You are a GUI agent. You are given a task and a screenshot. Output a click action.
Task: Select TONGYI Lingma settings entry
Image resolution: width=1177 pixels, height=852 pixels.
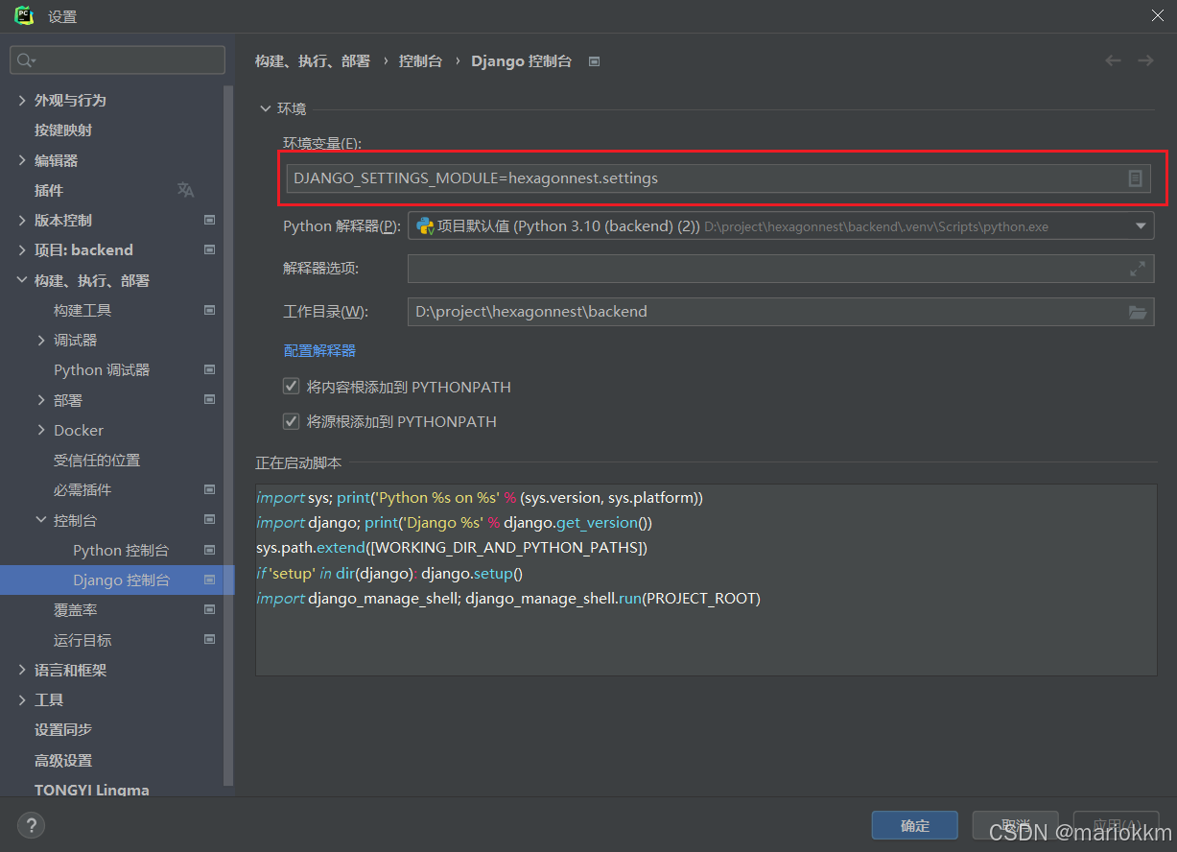click(x=92, y=790)
